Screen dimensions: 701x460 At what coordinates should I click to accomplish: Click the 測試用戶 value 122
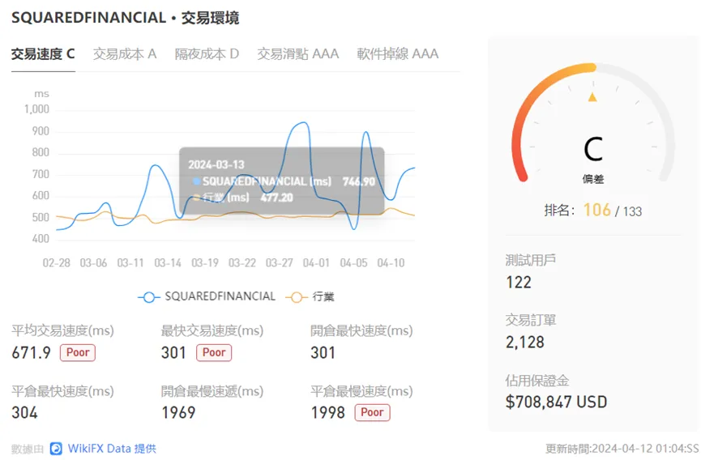click(519, 283)
